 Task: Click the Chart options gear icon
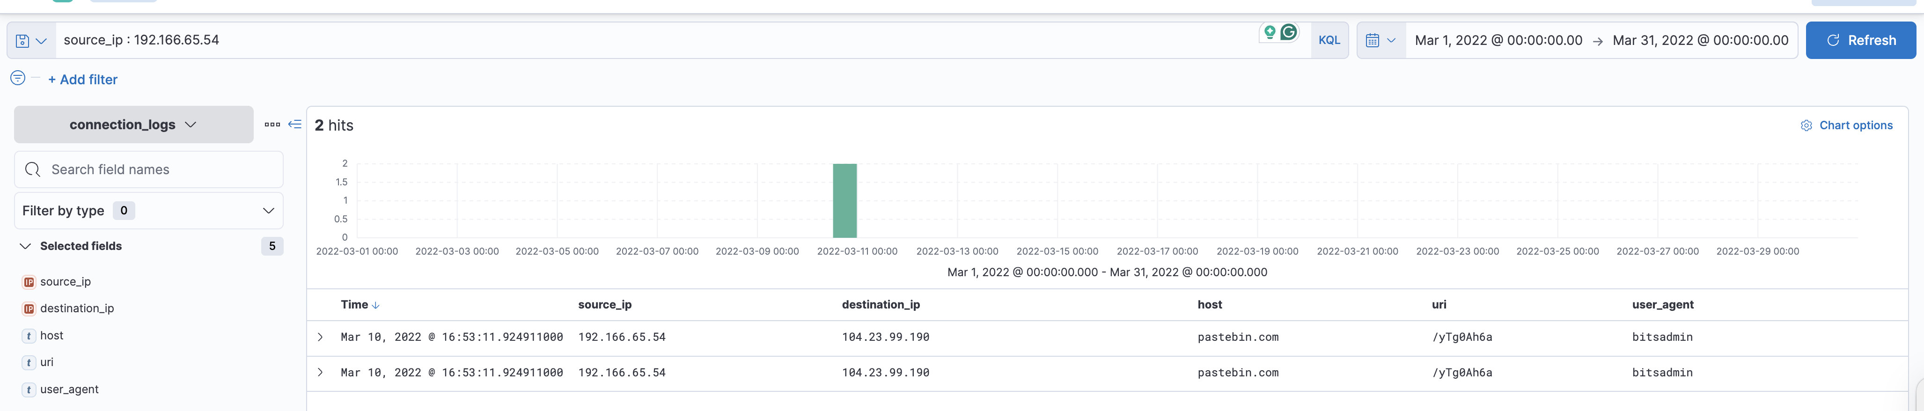coord(1806,125)
